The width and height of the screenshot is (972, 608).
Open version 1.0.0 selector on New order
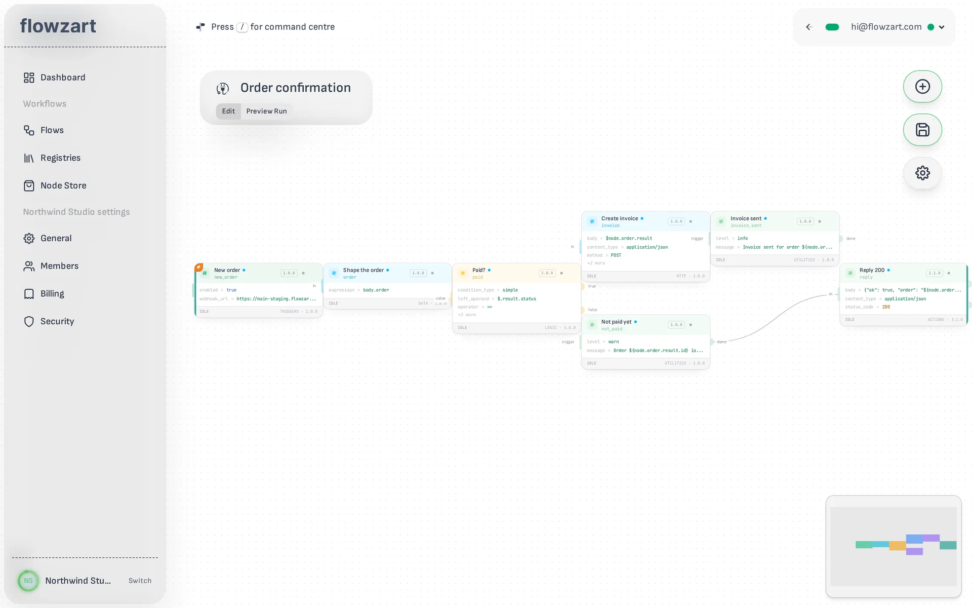(x=289, y=273)
